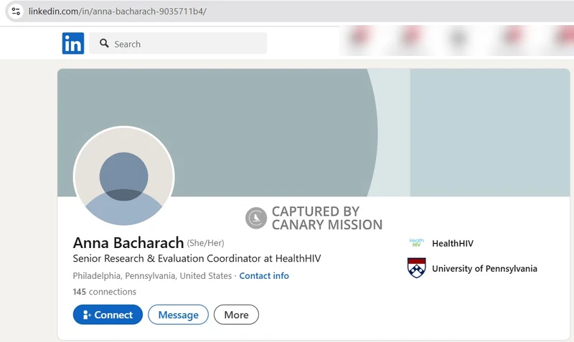Open the HealthHIV company link

click(453, 243)
